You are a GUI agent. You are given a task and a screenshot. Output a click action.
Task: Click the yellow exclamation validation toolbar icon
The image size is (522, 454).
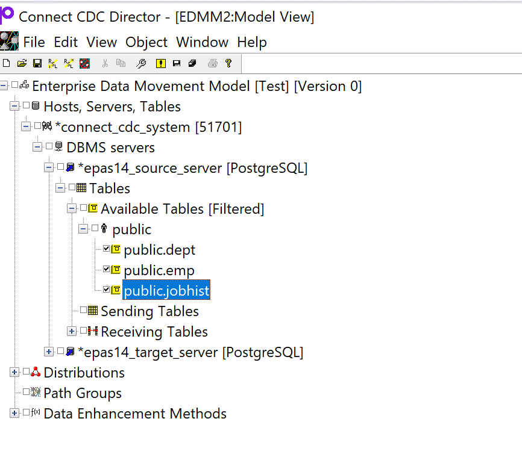(x=161, y=63)
